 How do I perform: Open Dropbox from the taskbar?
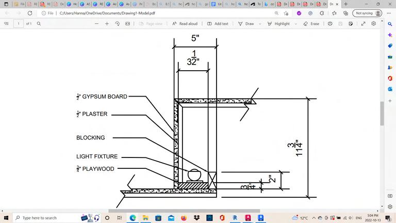click(196, 218)
